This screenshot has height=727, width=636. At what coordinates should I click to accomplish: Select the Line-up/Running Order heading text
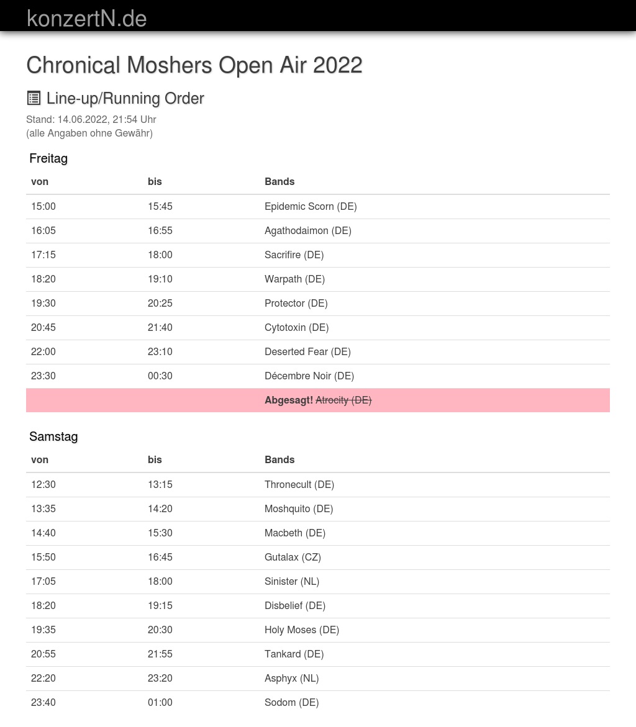pyautogui.click(x=125, y=99)
